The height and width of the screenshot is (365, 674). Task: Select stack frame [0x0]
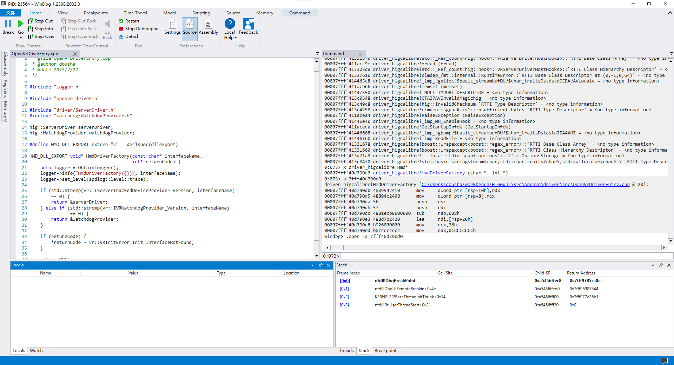tap(345, 281)
